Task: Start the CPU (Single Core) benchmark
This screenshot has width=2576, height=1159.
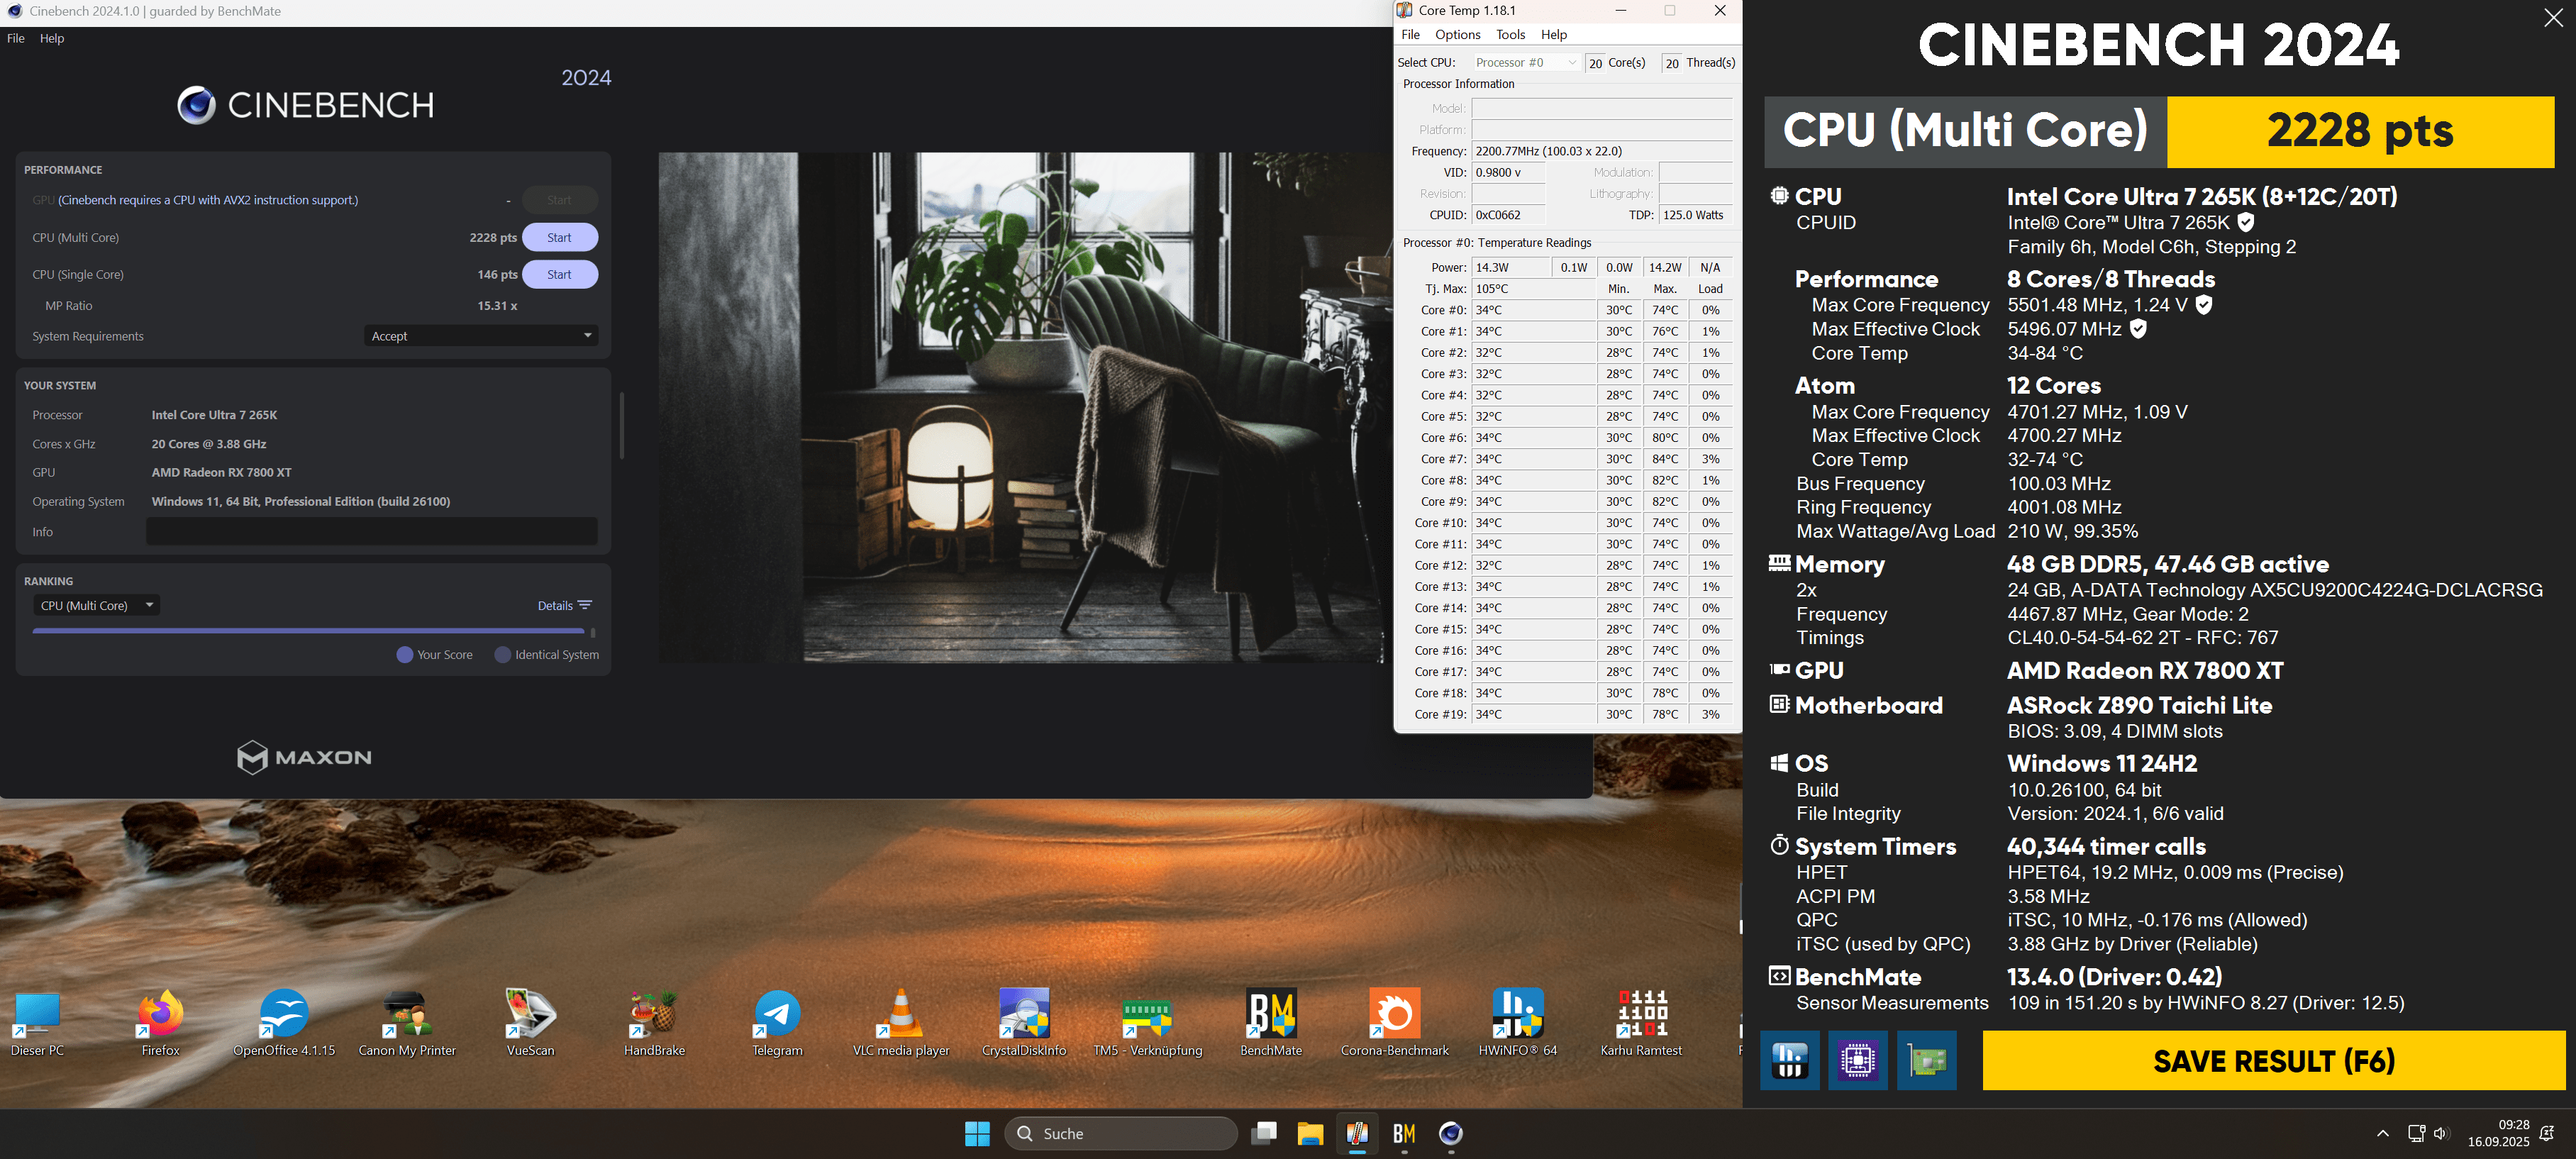Action: (559, 274)
